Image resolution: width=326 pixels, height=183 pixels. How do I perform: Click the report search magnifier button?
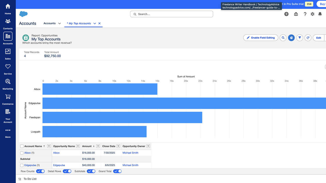[283, 38]
